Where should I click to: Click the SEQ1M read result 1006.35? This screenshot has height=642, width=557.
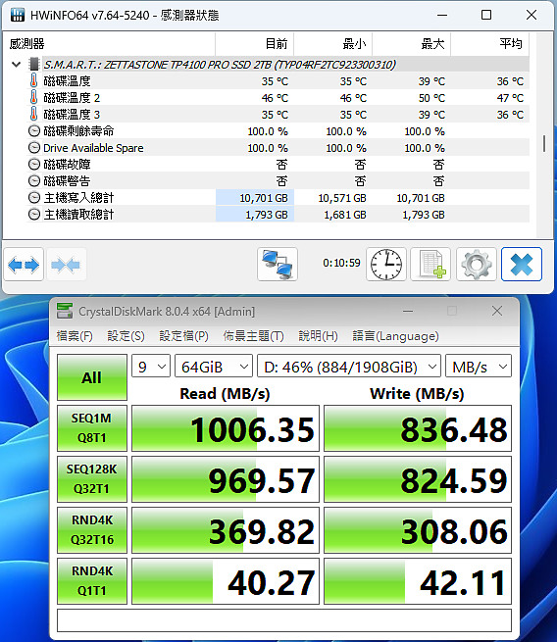226,428
